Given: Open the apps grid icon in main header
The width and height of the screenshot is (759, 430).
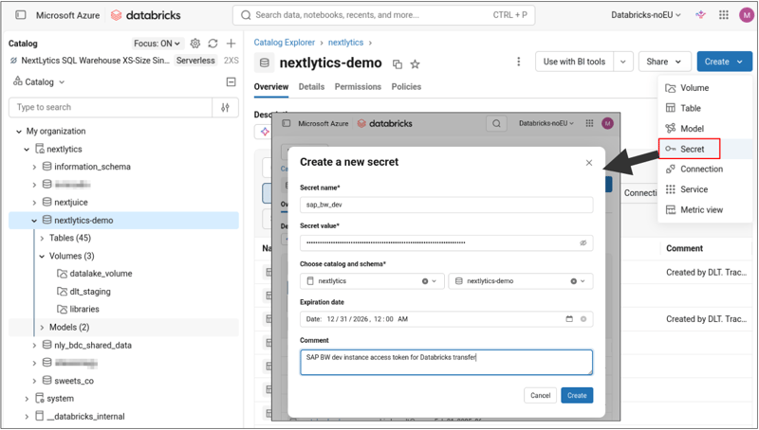Looking at the screenshot, I should (x=724, y=15).
